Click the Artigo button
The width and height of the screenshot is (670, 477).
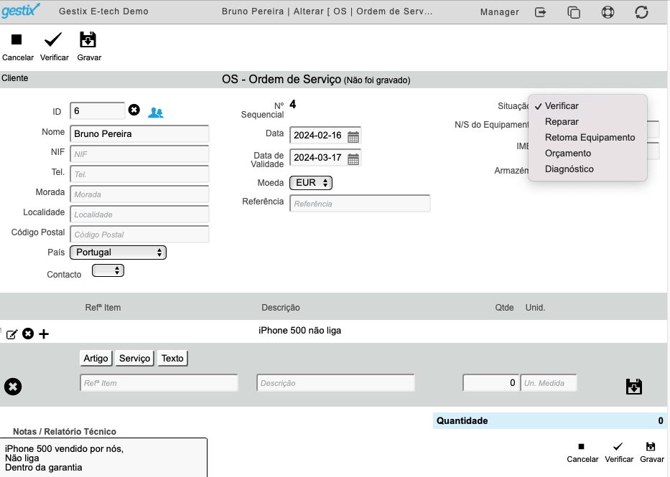point(96,359)
